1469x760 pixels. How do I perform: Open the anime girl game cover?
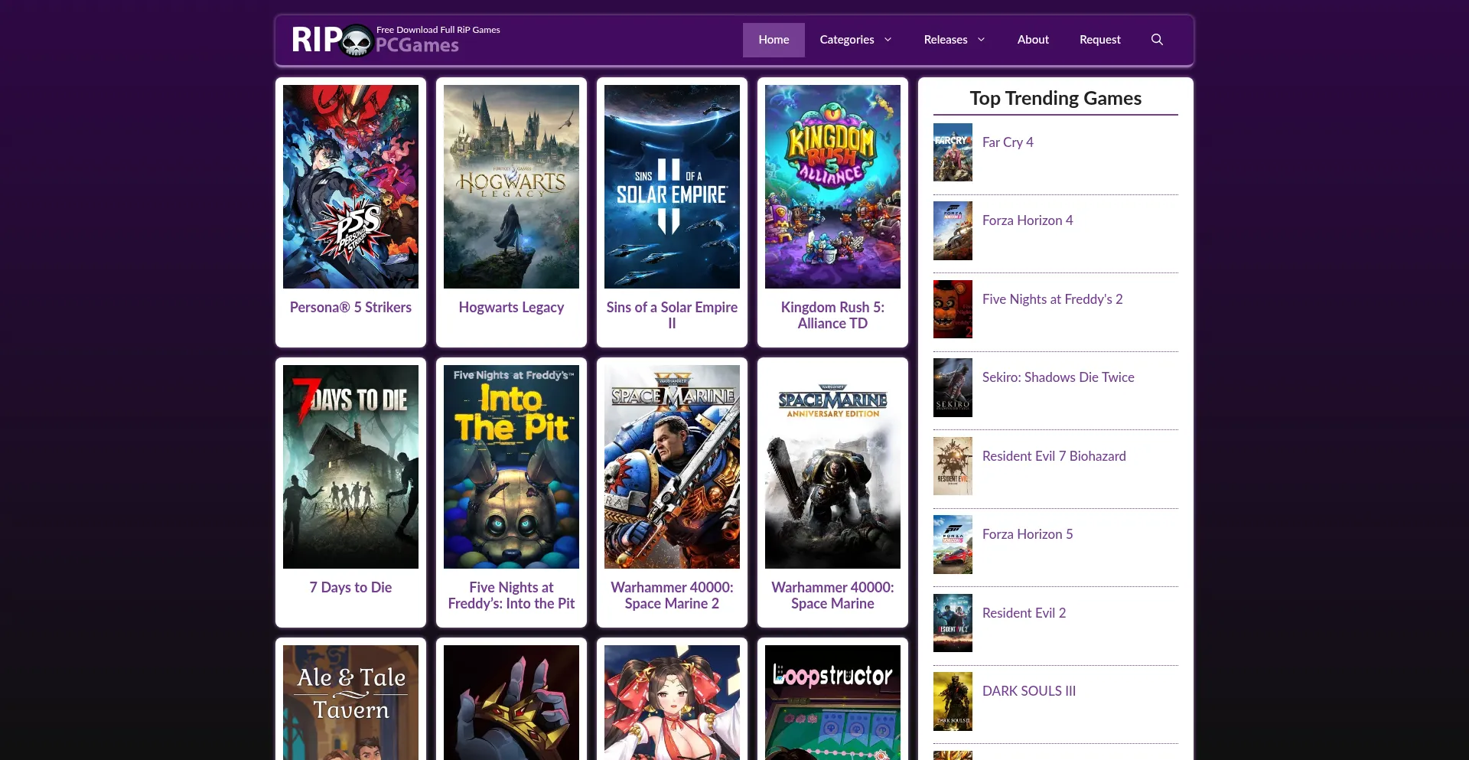pos(672,703)
